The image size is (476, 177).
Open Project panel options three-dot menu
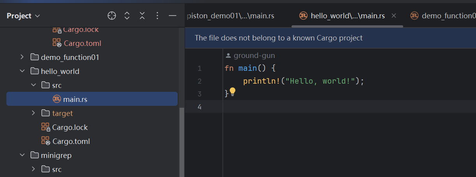[x=157, y=16]
